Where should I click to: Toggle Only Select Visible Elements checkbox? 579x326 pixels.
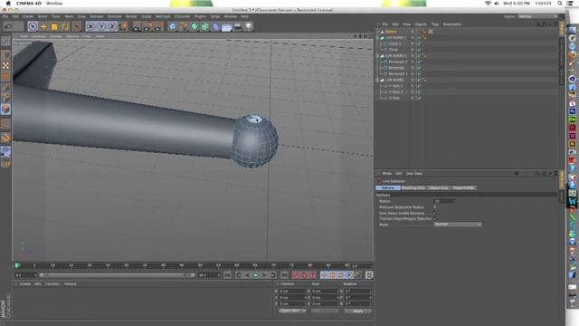(435, 213)
